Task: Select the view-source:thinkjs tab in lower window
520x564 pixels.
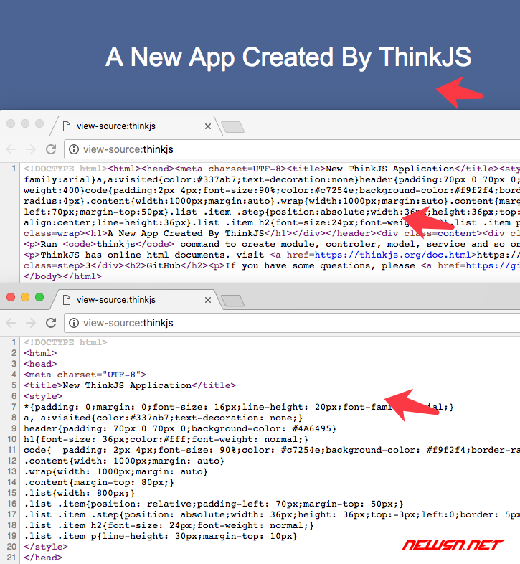Action: pyautogui.click(x=137, y=300)
